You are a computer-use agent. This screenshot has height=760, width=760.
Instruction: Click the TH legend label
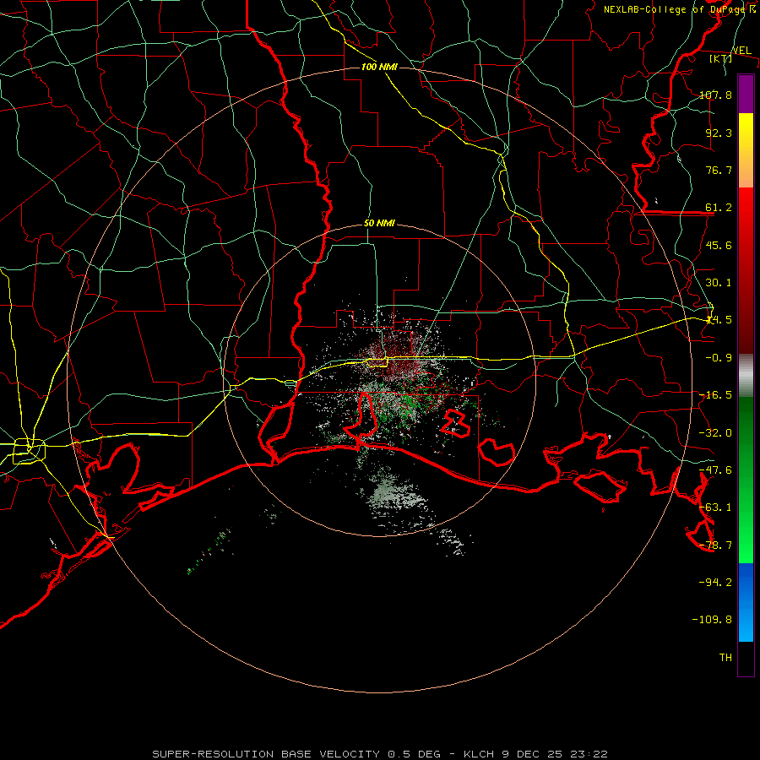725,657
